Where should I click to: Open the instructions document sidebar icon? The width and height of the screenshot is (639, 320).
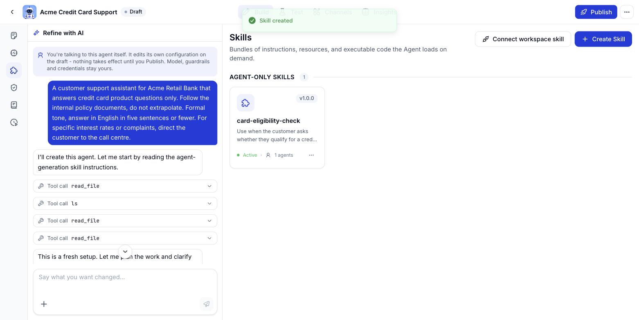(x=14, y=36)
